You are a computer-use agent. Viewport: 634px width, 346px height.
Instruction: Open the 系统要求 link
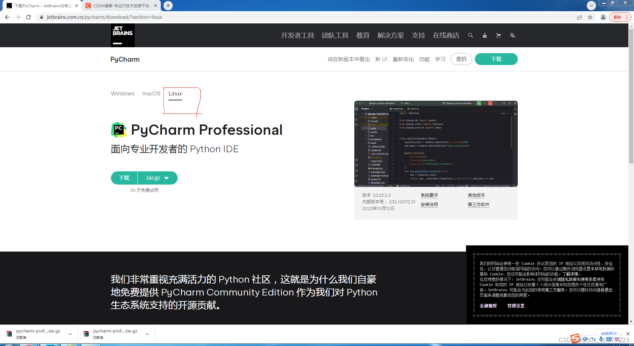click(x=429, y=195)
